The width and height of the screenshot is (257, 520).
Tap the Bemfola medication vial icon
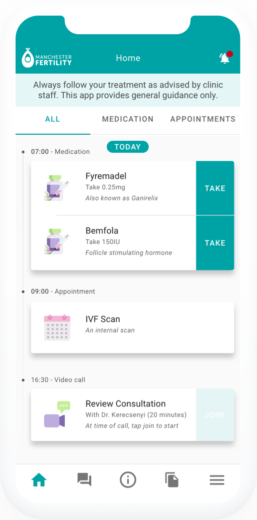[57, 242]
